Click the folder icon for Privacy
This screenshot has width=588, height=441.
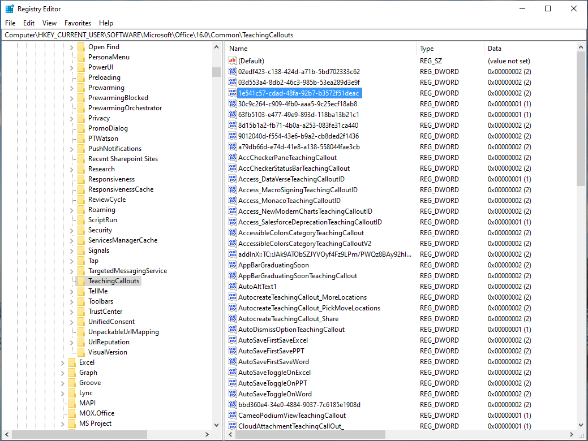click(x=81, y=118)
